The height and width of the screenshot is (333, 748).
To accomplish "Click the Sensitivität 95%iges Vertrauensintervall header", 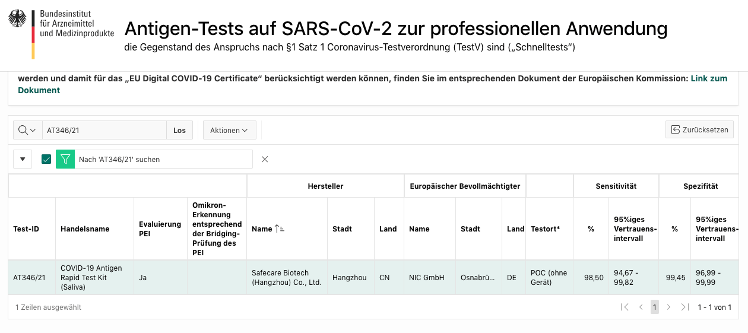I will pyautogui.click(x=635, y=229).
